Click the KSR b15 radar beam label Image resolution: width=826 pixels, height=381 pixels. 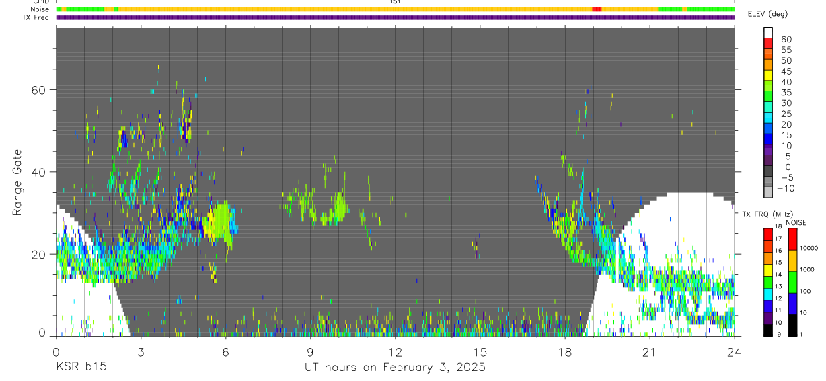point(81,368)
